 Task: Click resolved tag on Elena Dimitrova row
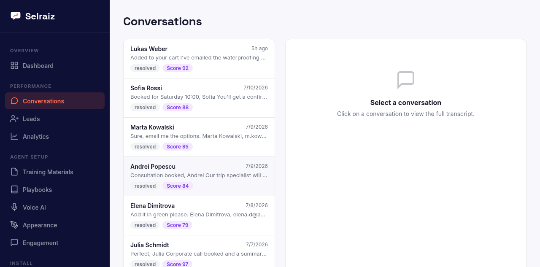[145, 225]
